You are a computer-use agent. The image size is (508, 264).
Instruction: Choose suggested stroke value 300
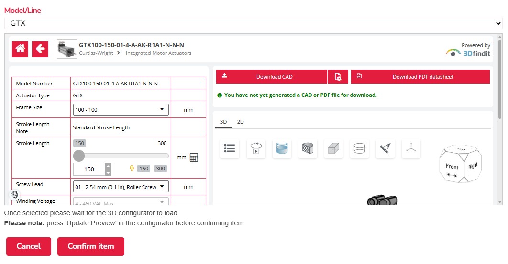(x=160, y=169)
